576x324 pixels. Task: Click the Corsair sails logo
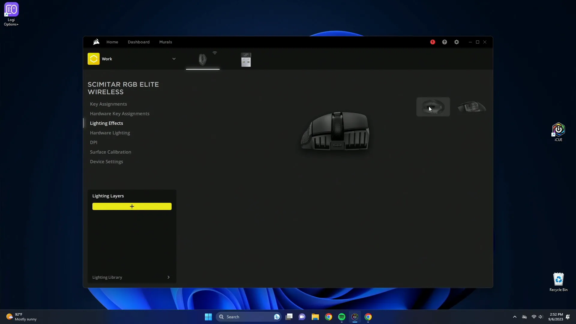tap(96, 42)
